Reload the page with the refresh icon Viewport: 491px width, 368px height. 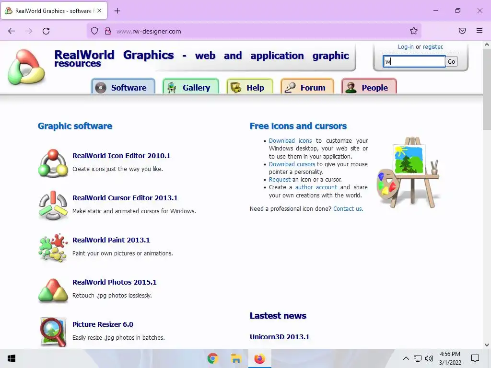click(x=46, y=31)
